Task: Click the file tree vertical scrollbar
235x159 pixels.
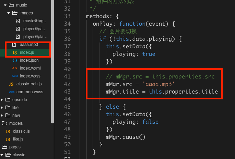Action: point(52,61)
